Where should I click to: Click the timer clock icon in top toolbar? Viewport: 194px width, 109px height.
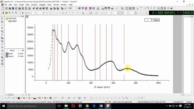[x=168, y=8]
